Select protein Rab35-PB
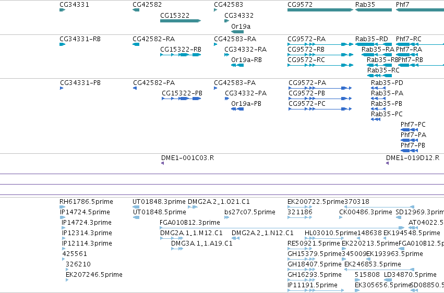The image size is (444, 293). [x=387, y=104]
